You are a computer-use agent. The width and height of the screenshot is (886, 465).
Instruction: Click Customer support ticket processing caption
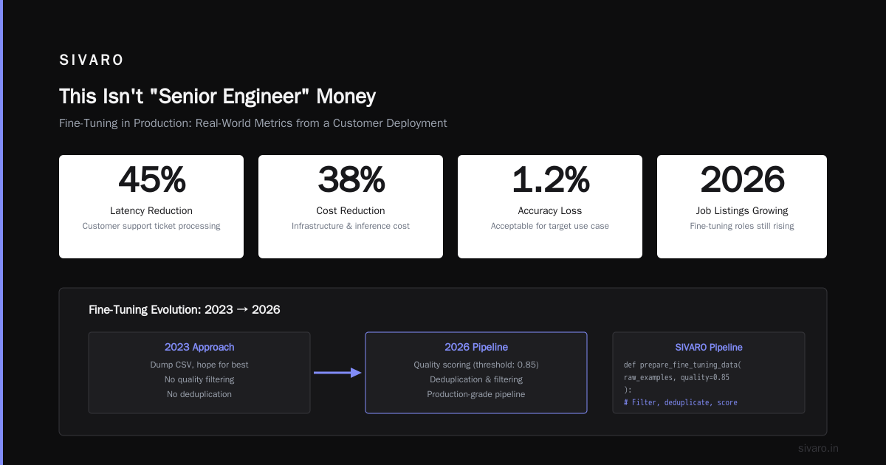(x=151, y=226)
